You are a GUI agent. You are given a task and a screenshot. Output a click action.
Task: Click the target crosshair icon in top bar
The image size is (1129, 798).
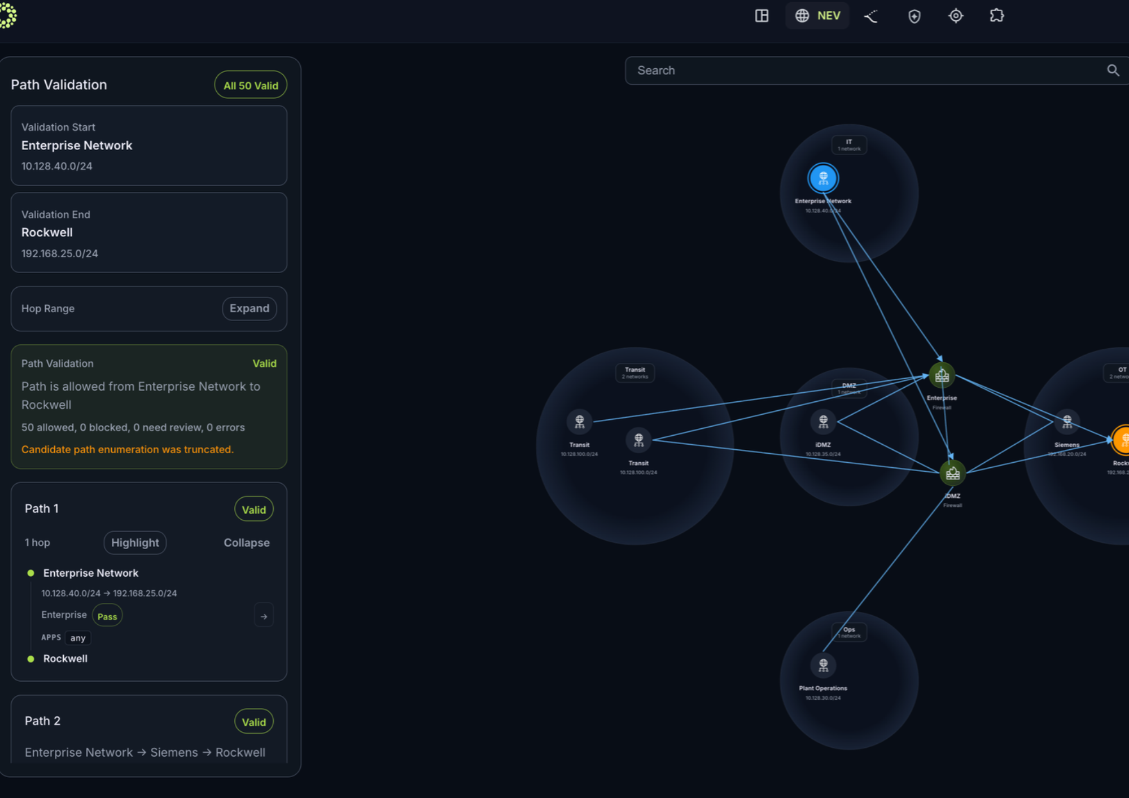956,16
